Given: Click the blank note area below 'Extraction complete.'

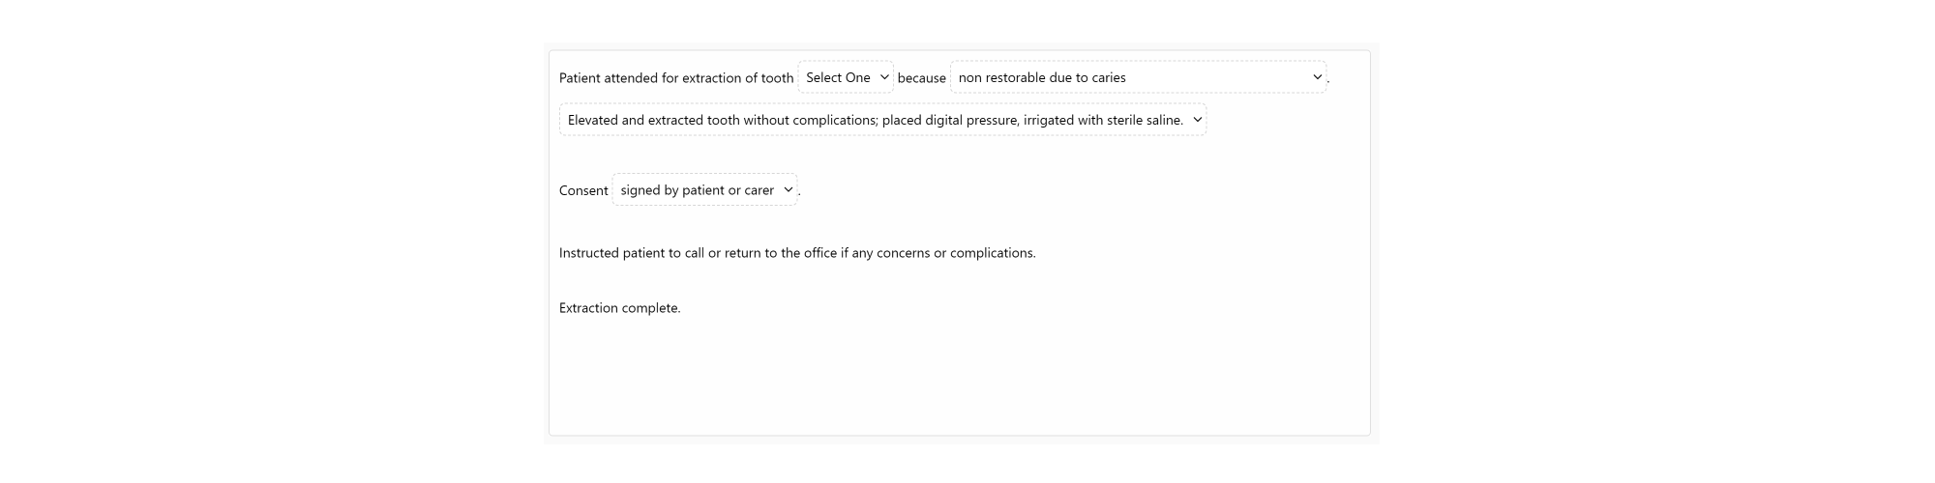Looking at the screenshot, I should click(958, 377).
